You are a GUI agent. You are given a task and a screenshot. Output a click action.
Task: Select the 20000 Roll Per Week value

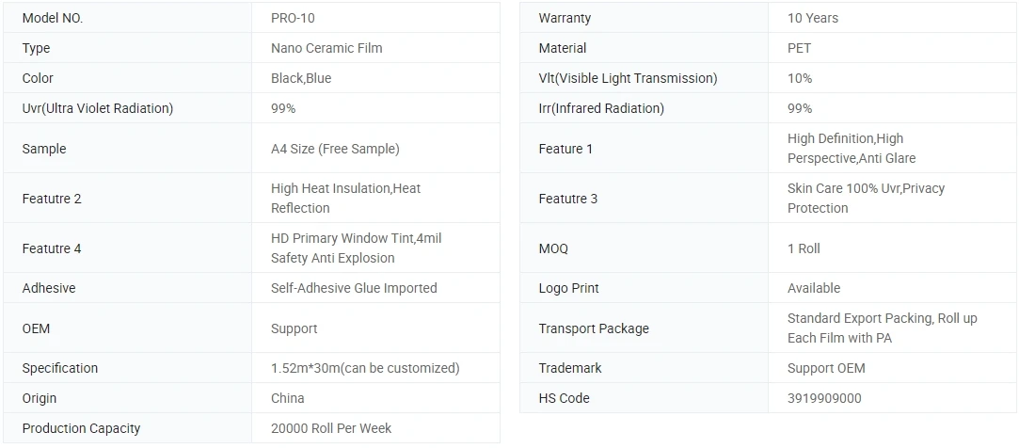pos(331,428)
